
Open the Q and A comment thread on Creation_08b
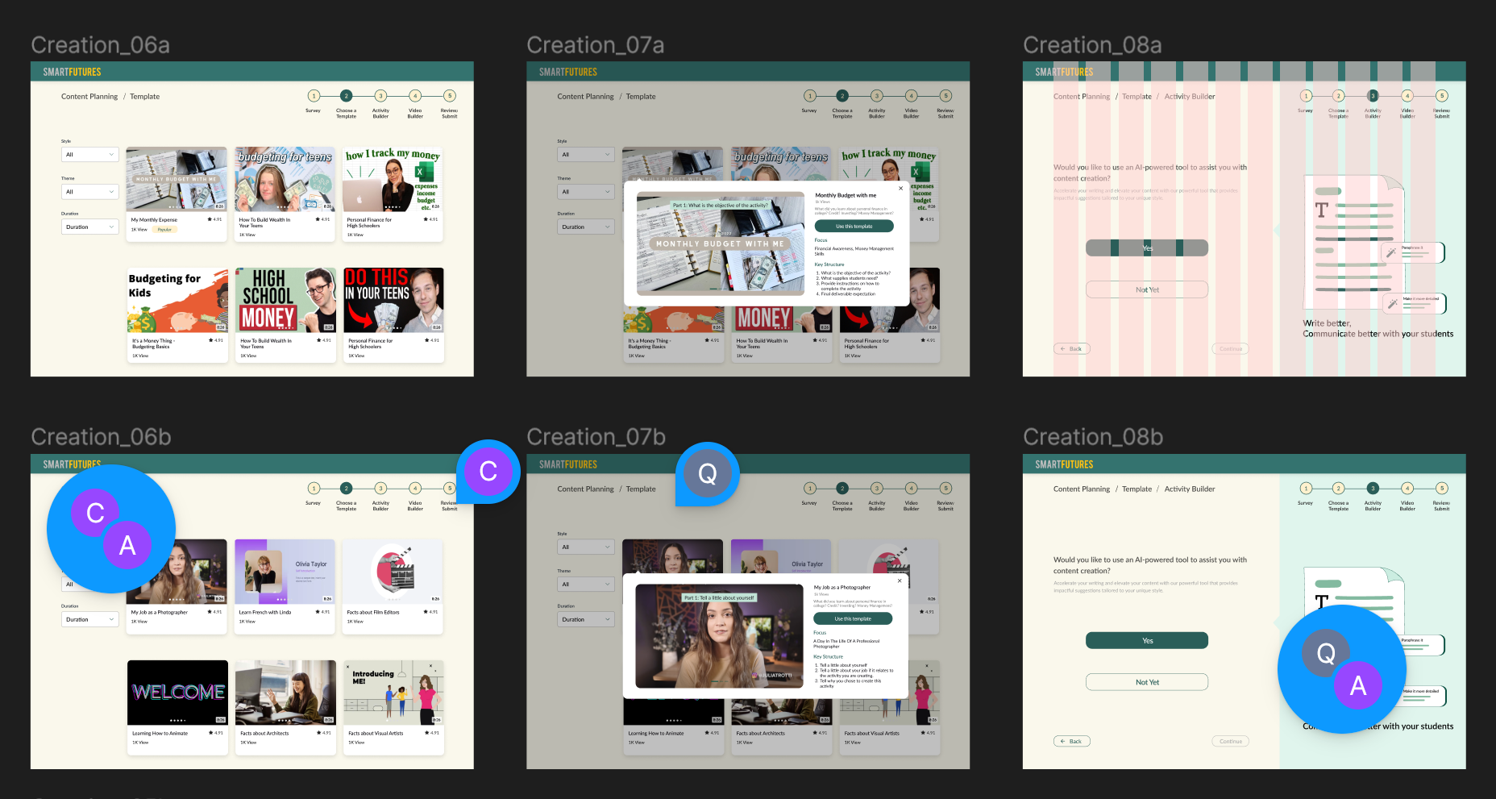1341,669
